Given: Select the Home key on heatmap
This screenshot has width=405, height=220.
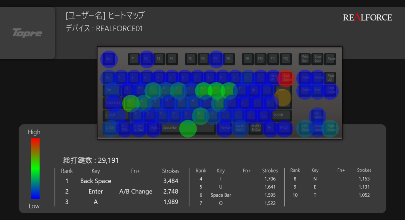Looking at the screenshot, I should (x=318, y=78).
